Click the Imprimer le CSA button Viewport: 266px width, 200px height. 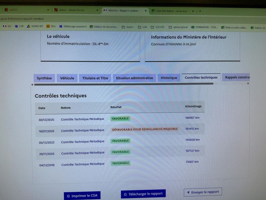82,196
